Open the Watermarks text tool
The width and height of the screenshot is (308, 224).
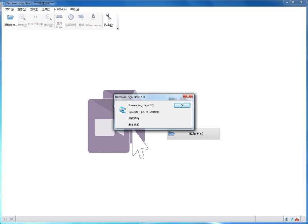pyautogui.click(x=93, y=18)
